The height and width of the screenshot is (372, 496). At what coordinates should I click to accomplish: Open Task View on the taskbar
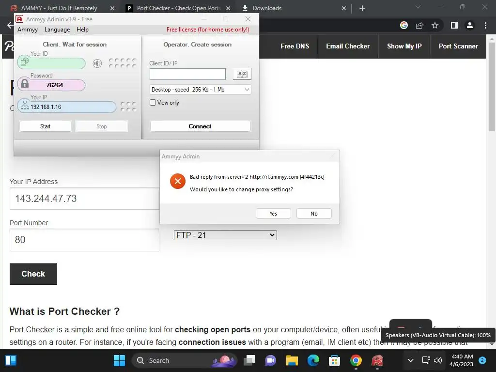point(249,360)
